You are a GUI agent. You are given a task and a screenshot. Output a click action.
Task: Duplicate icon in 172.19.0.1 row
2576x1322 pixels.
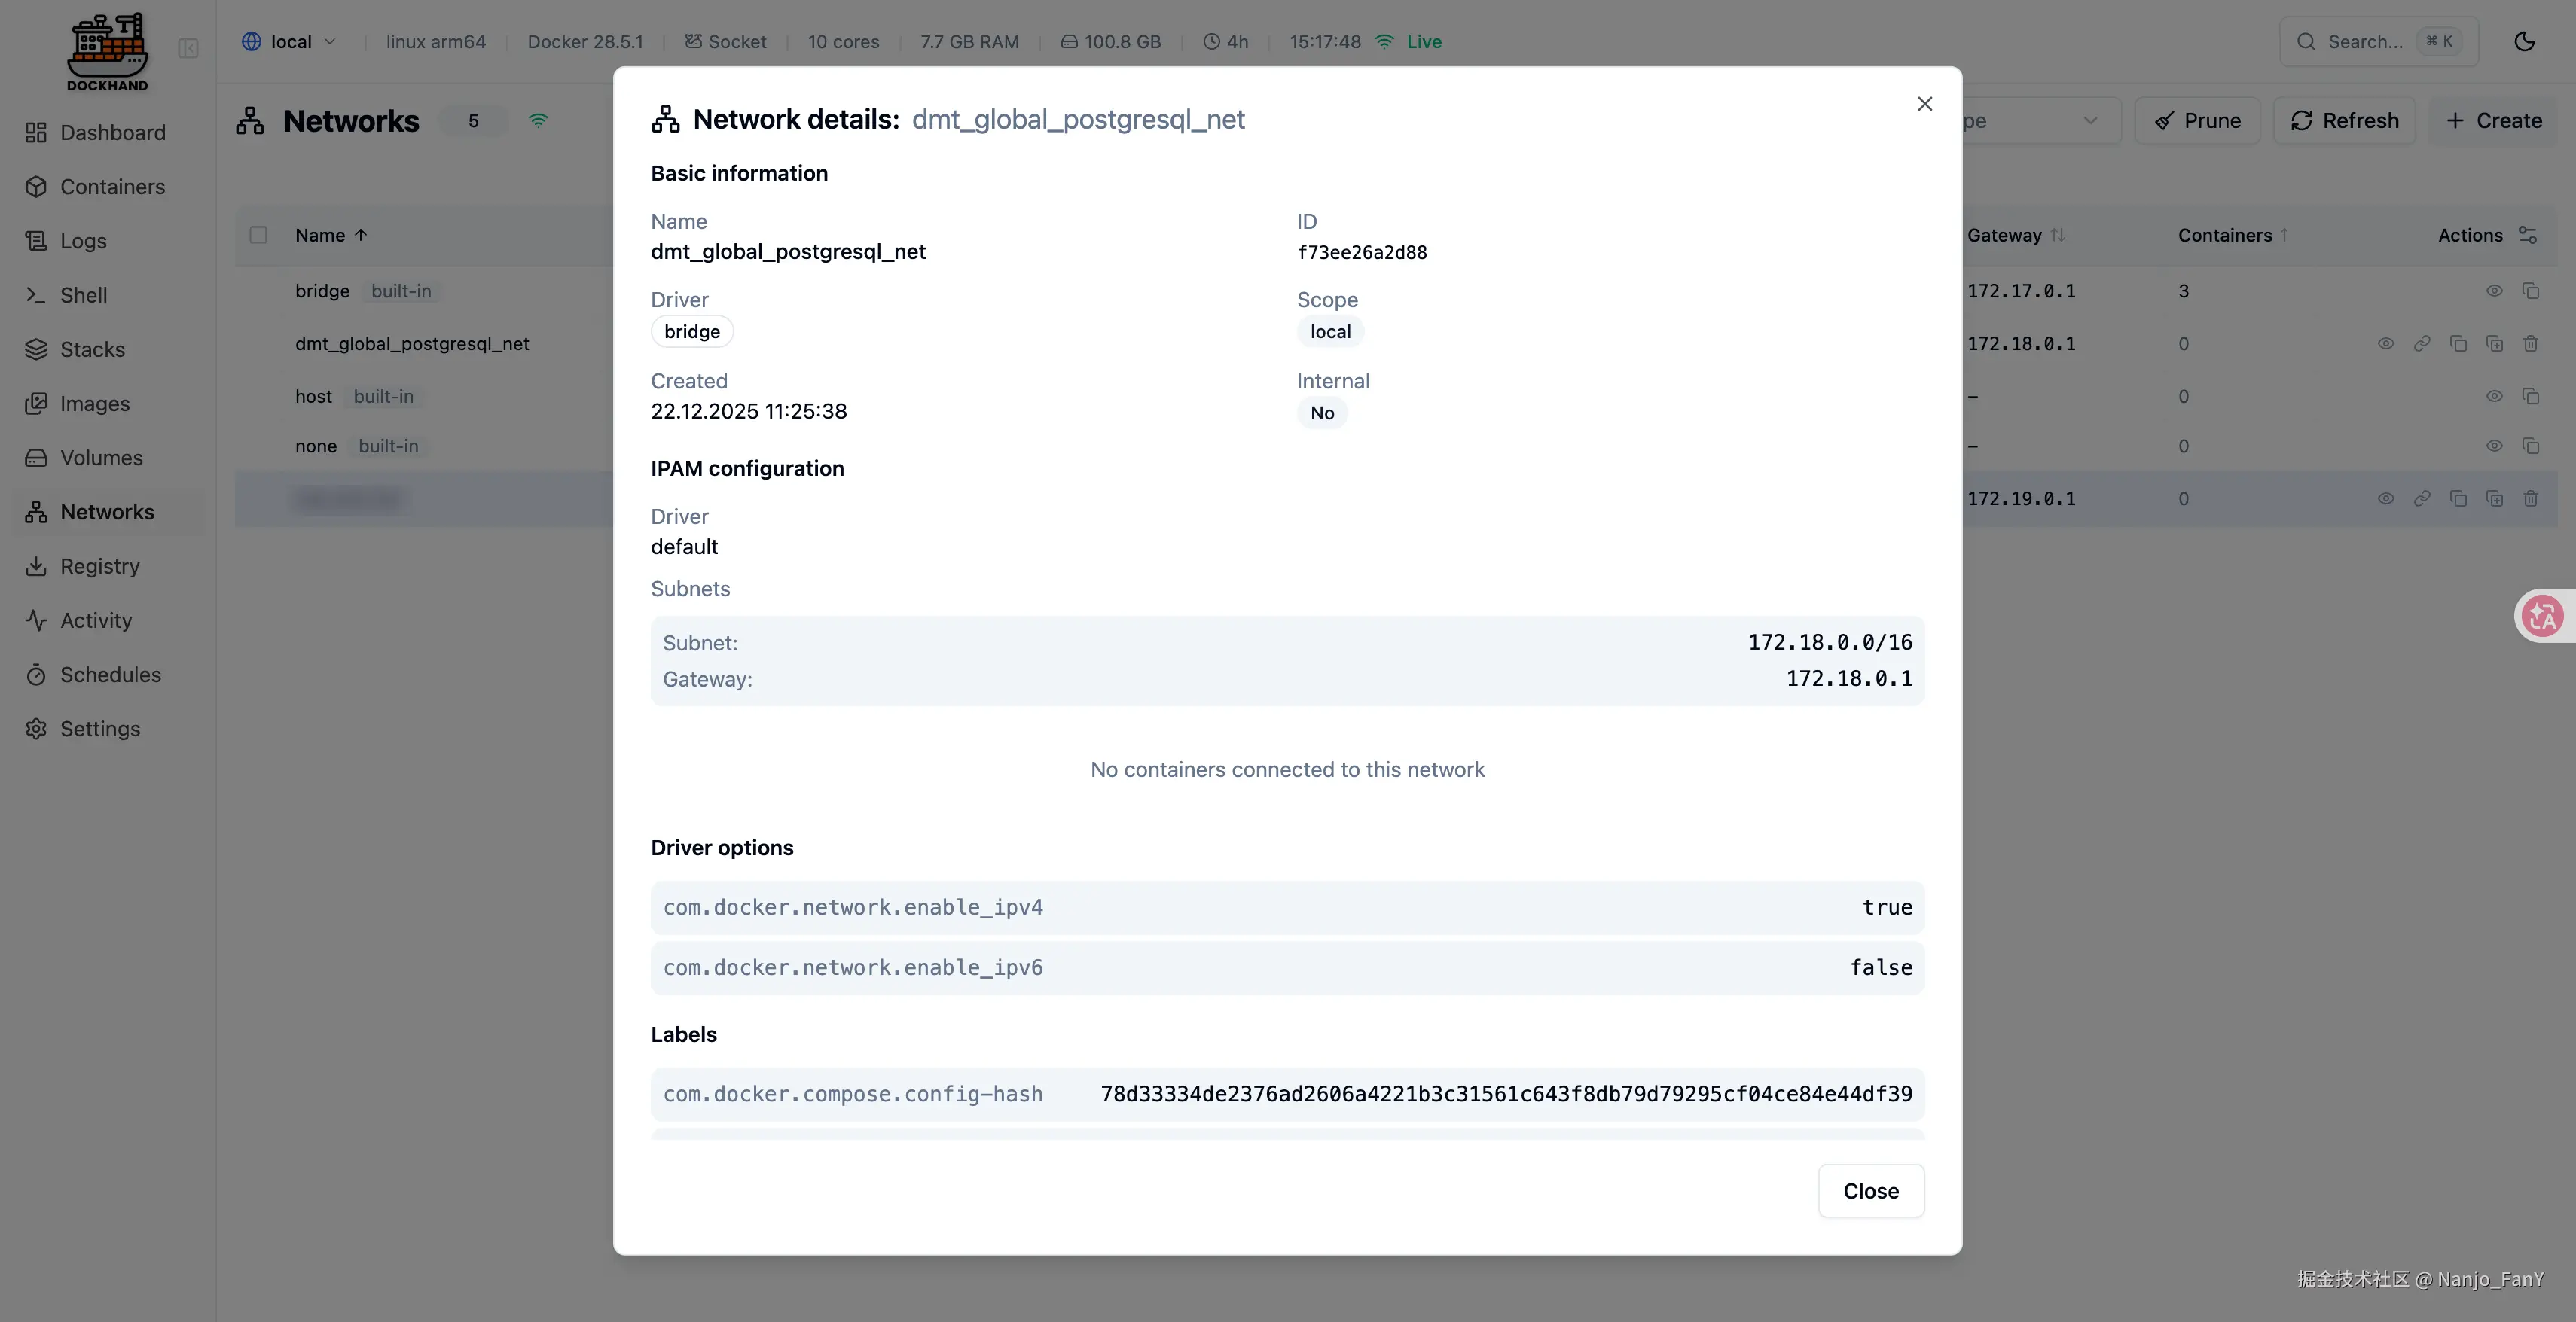click(x=2494, y=498)
